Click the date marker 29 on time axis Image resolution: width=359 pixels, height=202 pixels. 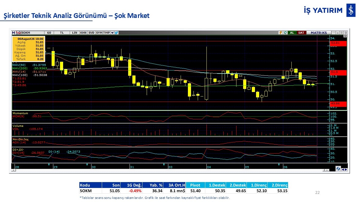click(x=55, y=167)
